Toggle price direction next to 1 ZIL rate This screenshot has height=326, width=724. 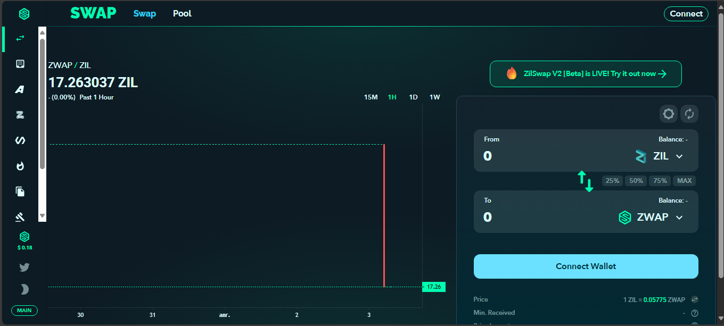point(695,299)
